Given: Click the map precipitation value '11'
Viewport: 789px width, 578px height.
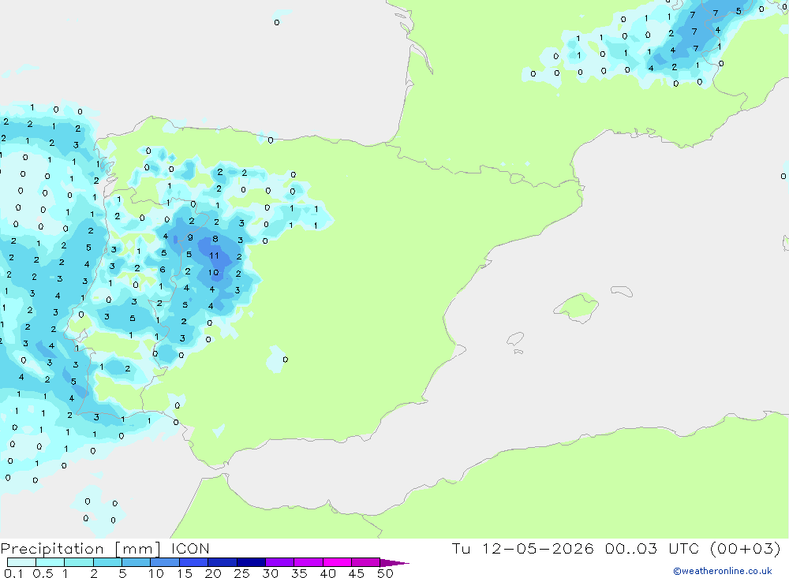Looking at the screenshot, I should pyautogui.click(x=215, y=255).
